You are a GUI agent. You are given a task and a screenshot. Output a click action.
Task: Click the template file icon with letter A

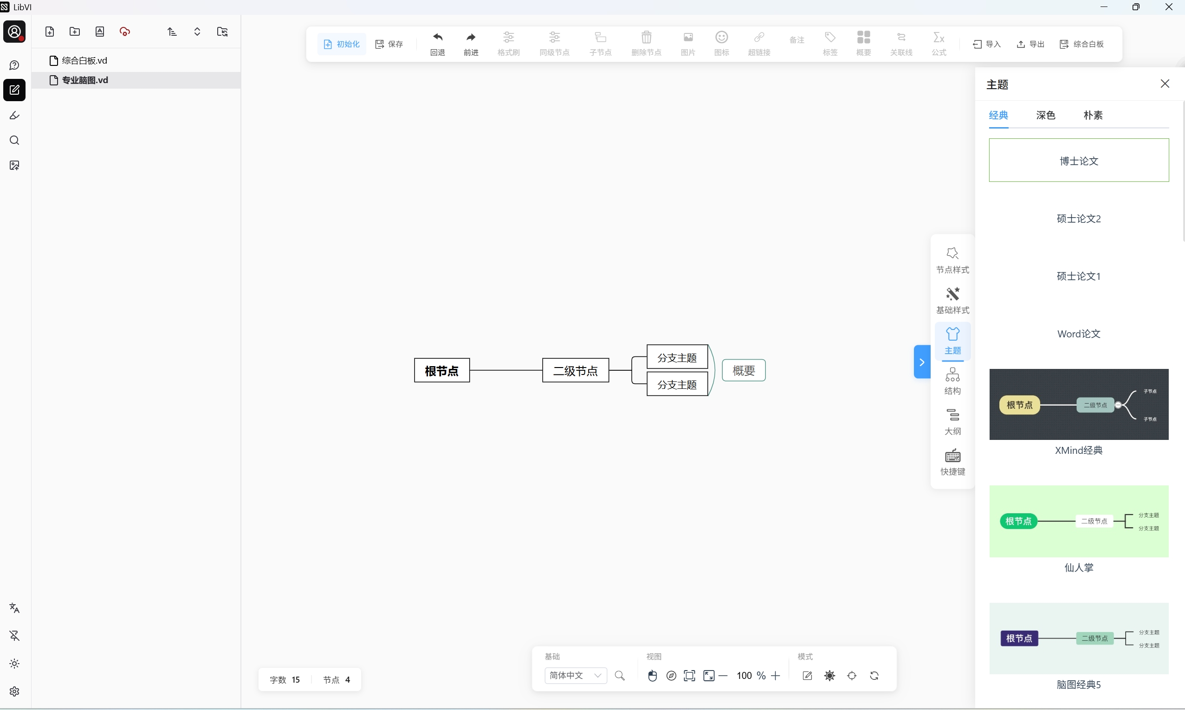(99, 32)
